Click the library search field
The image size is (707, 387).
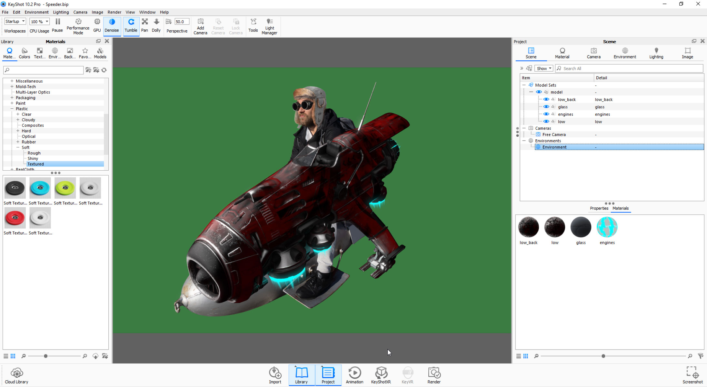pos(44,70)
